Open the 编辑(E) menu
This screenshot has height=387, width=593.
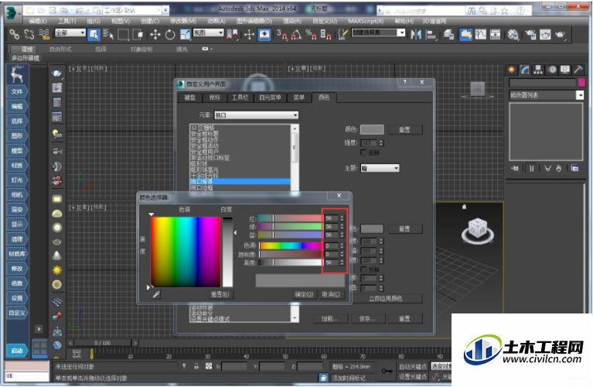[x=38, y=21]
